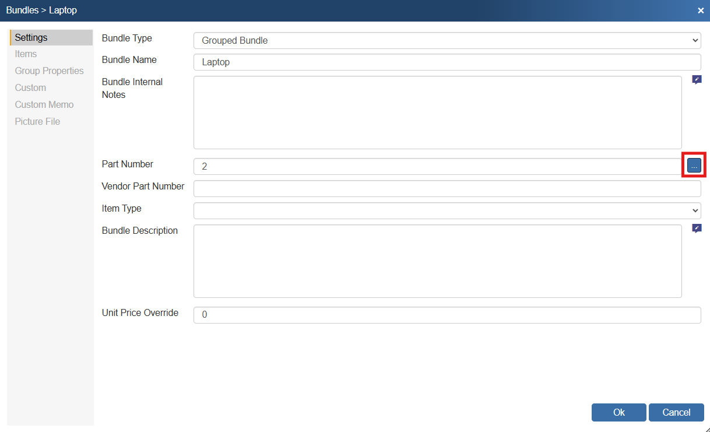The height and width of the screenshot is (432, 710).
Task: Focus the Unit Price Override field
Action: click(447, 315)
